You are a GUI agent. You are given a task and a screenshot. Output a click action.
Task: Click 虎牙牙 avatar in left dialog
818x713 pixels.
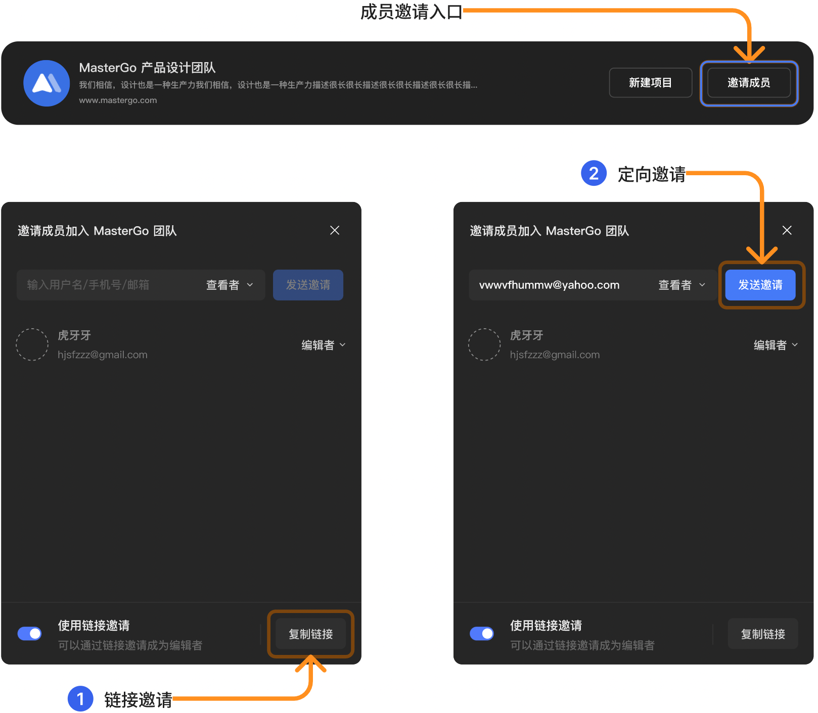click(32, 344)
